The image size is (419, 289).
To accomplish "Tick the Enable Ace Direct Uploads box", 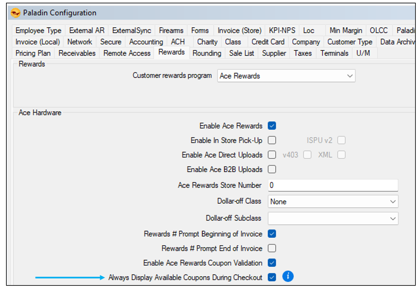I will click(x=272, y=155).
